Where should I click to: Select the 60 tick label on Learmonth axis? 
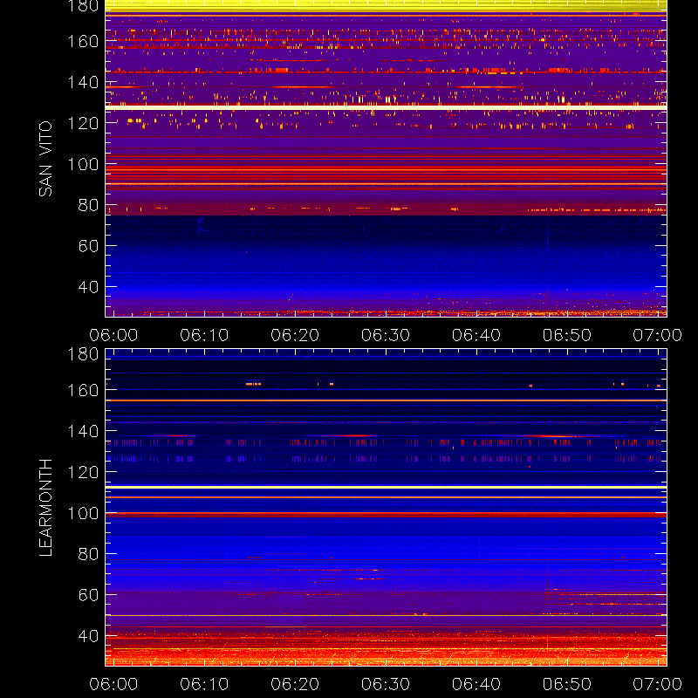click(x=88, y=595)
